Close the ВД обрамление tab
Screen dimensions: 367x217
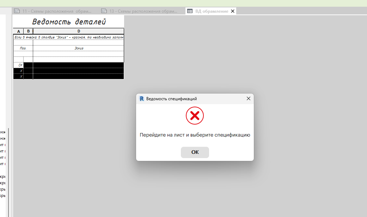233,11
